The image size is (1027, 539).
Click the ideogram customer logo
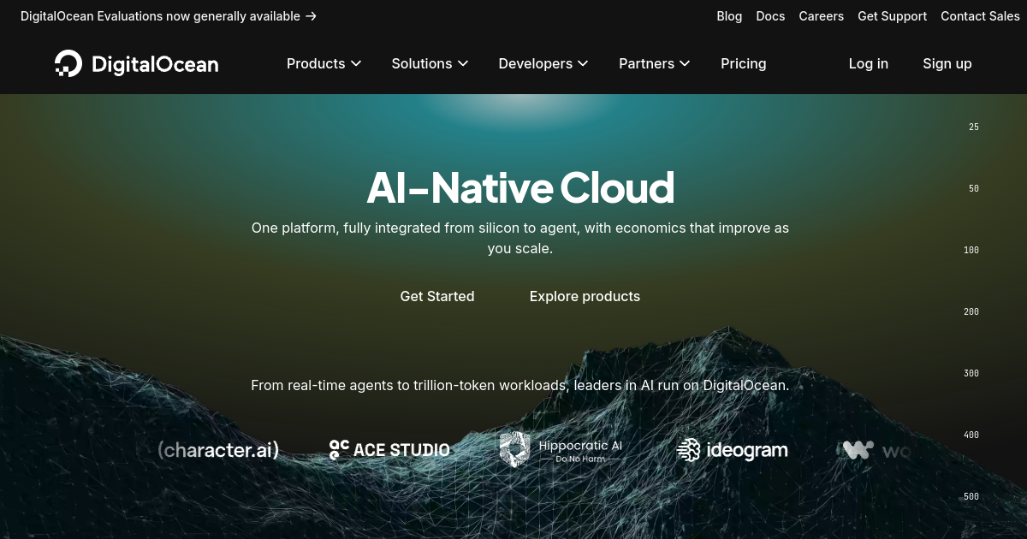pos(732,449)
